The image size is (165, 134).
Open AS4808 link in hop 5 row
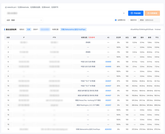pos(108,62)
